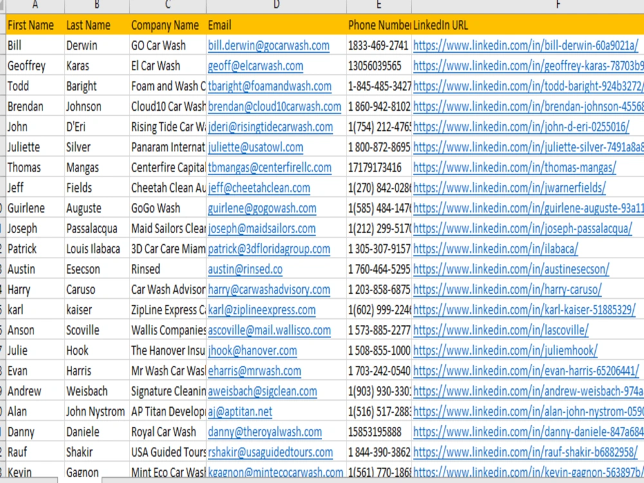Select the Last Name header cell
This screenshot has width=644, height=483.
tap(97, 25)
